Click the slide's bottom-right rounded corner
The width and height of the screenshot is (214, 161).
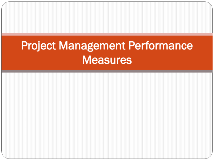(x=210, y=157)
